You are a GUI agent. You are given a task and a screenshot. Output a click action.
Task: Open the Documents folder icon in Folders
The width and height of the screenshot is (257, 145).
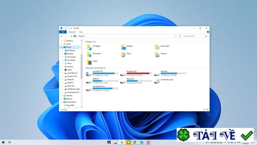(157, 47)
